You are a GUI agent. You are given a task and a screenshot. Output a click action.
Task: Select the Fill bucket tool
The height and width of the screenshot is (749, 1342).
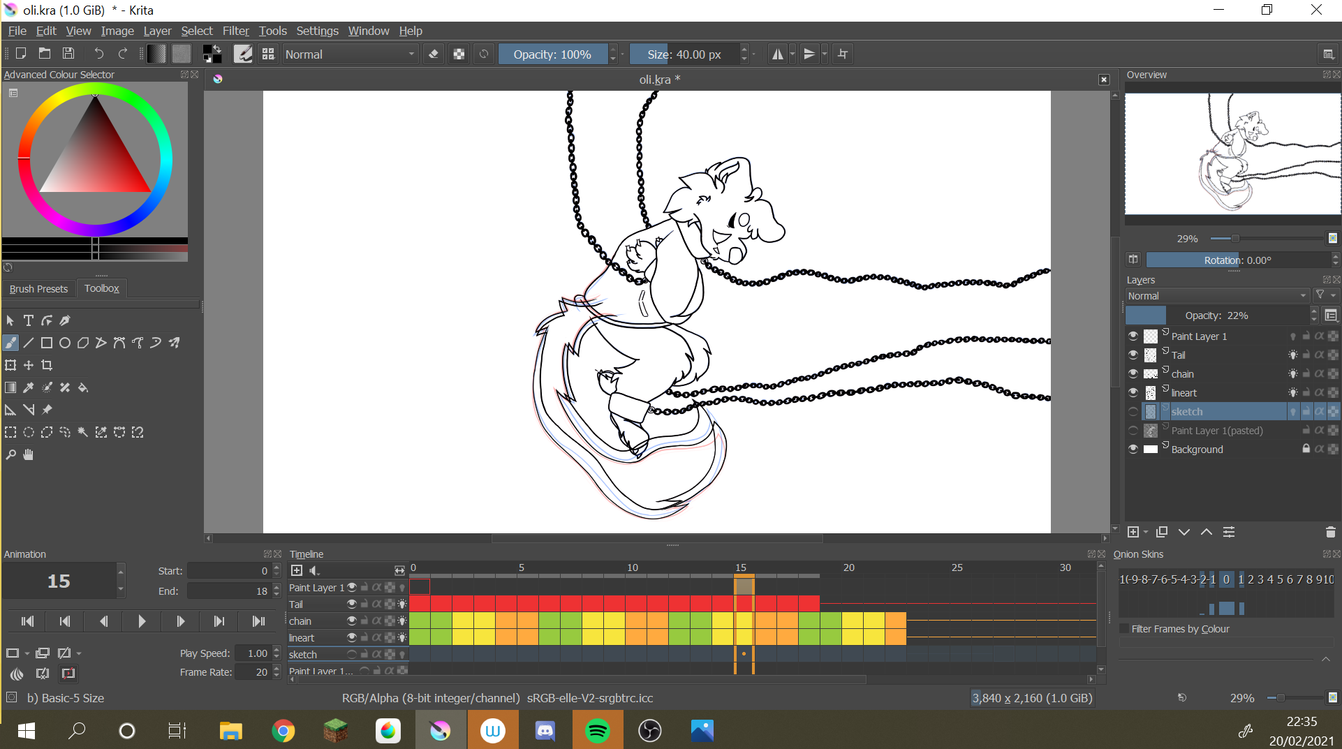83,387
